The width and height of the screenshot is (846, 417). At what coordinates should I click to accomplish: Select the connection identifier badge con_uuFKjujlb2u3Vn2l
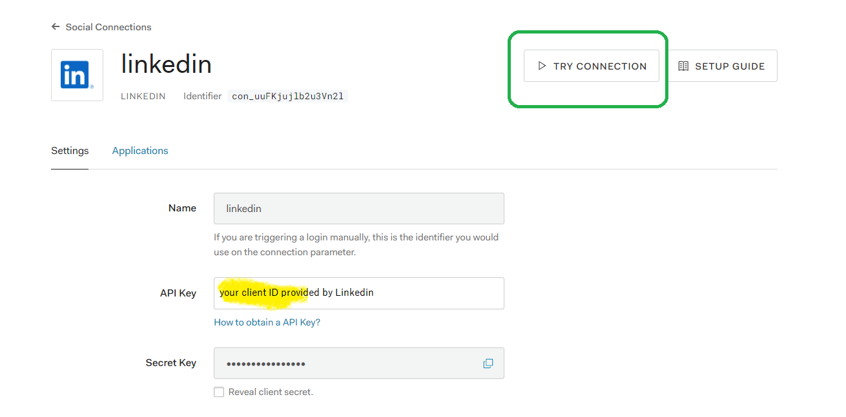pos(288,95)
